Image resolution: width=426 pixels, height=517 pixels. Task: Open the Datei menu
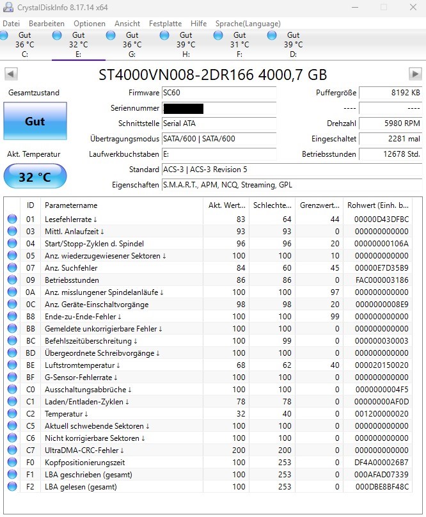tap(12, 24)
